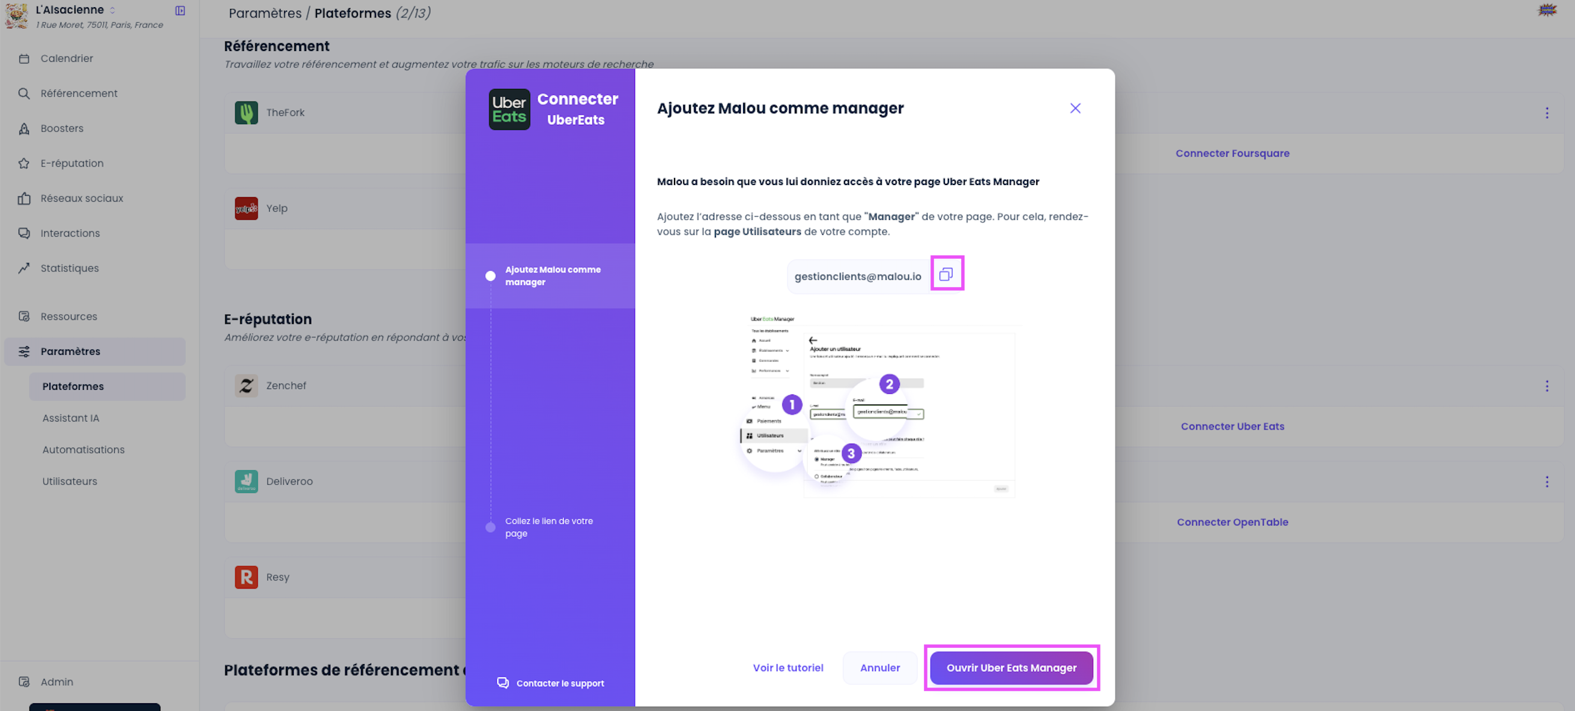This screenshot has height=711, width=1575.
Task: Click Paramètres in the breadcrumb
Action: point(265,13)
